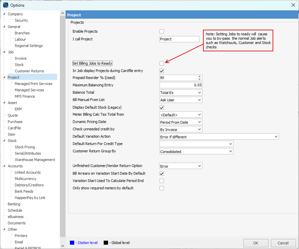
Task: Collapse the Company tree node arrow
Action: 4,14
